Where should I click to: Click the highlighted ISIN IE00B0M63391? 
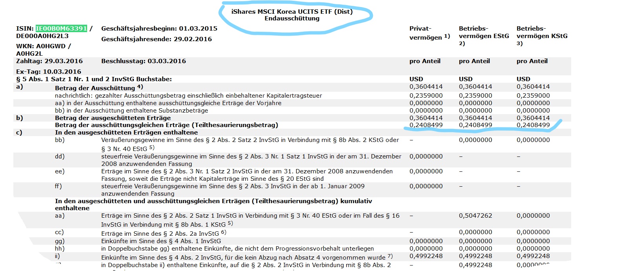pos(61,28)
